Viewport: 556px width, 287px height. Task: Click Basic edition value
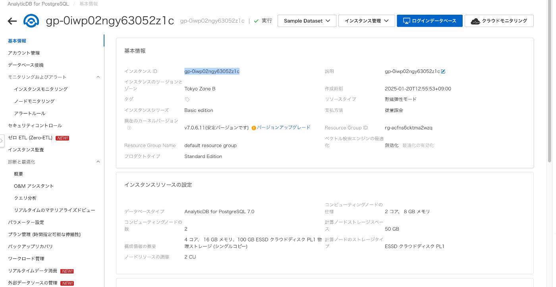pos(199,110)
